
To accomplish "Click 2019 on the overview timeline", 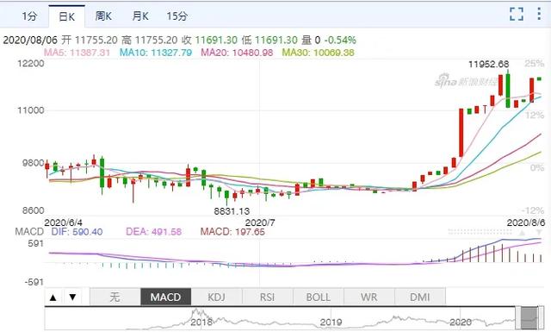I will pyautogui.click(x=331, y=322).
